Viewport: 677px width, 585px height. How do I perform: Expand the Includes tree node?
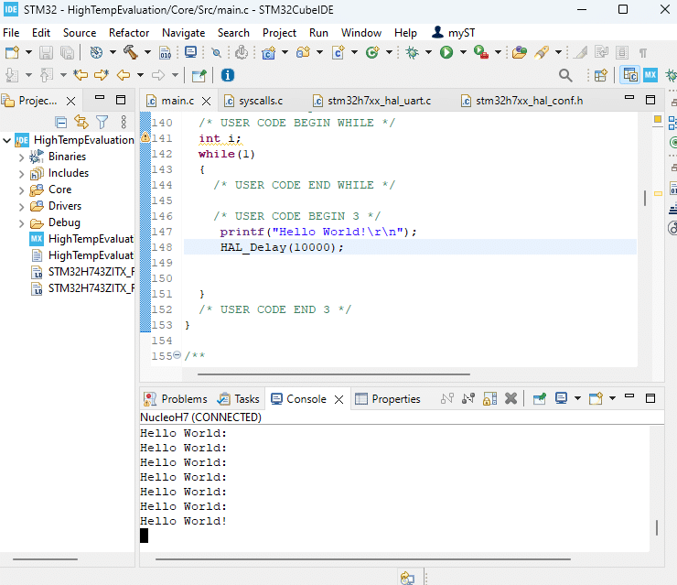coord(21,174)
